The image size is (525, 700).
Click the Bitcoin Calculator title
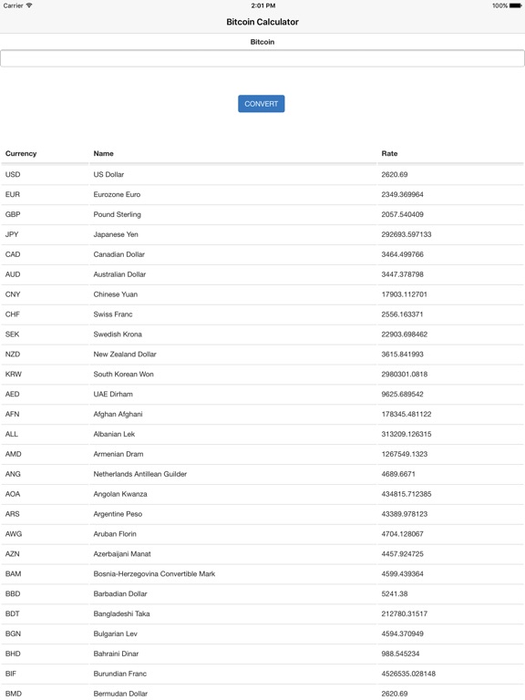[x=262, y=22]
